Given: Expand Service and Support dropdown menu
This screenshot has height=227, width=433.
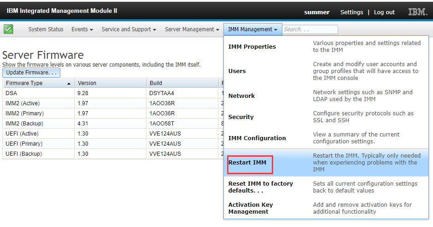Looking at the screenshot, I should tap(129, 29).
